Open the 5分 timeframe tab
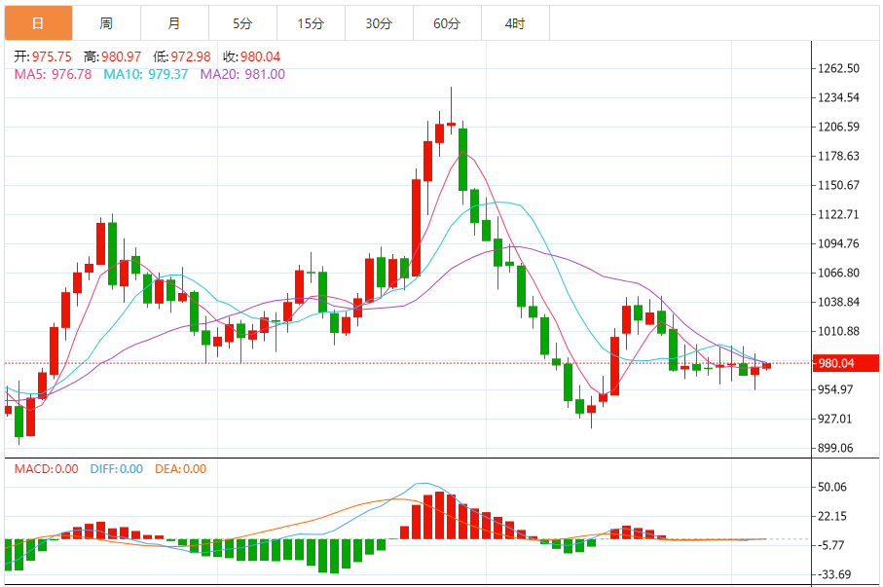The height and width of the screenshot is (587, 883). click(242, 23)
